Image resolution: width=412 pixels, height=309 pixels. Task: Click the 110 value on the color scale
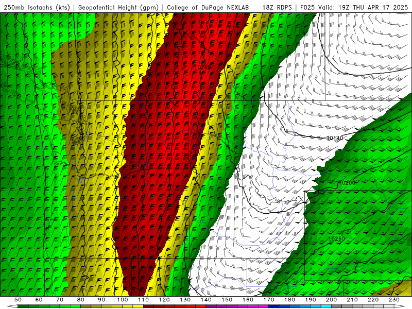144,300
